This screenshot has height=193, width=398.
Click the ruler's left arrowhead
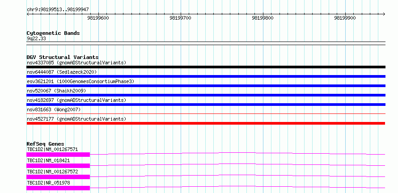pyautogui.click(x=28, y=14)
